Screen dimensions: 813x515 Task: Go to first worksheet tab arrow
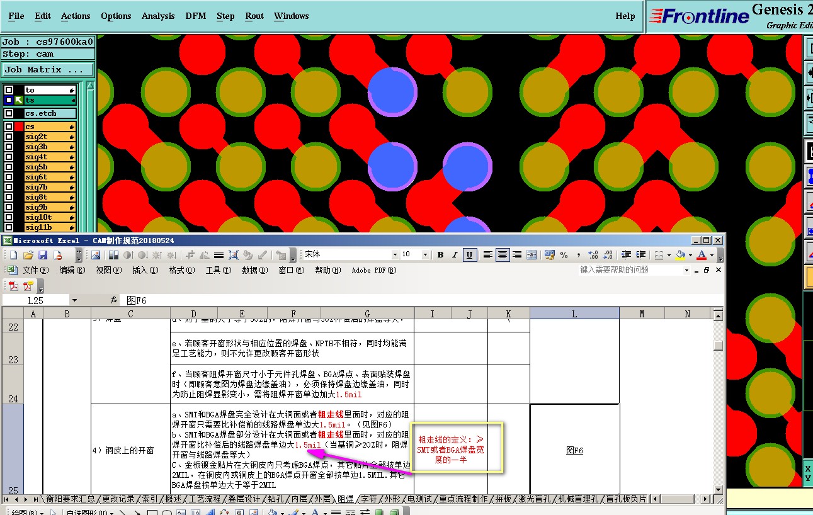[8, 499]
